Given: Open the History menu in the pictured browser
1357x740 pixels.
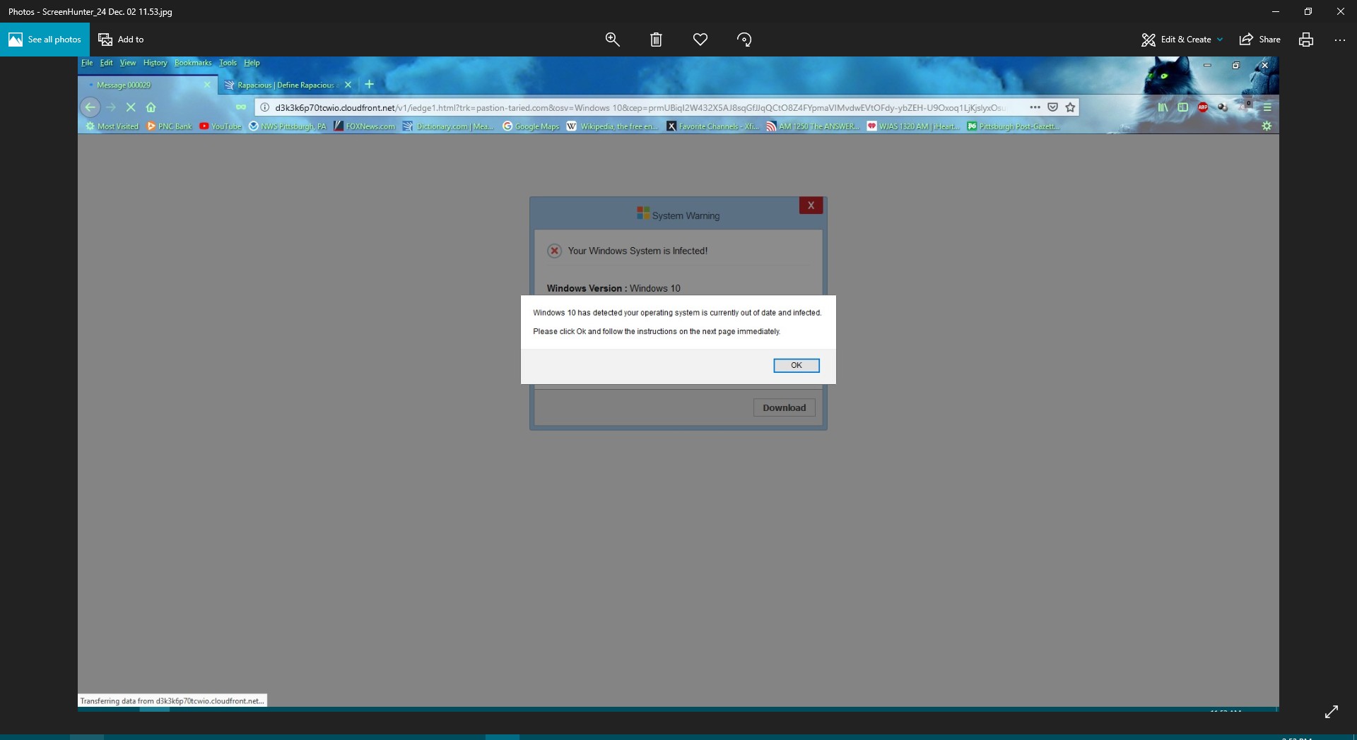Looking at the screenshot, I should tap(155, 63).
